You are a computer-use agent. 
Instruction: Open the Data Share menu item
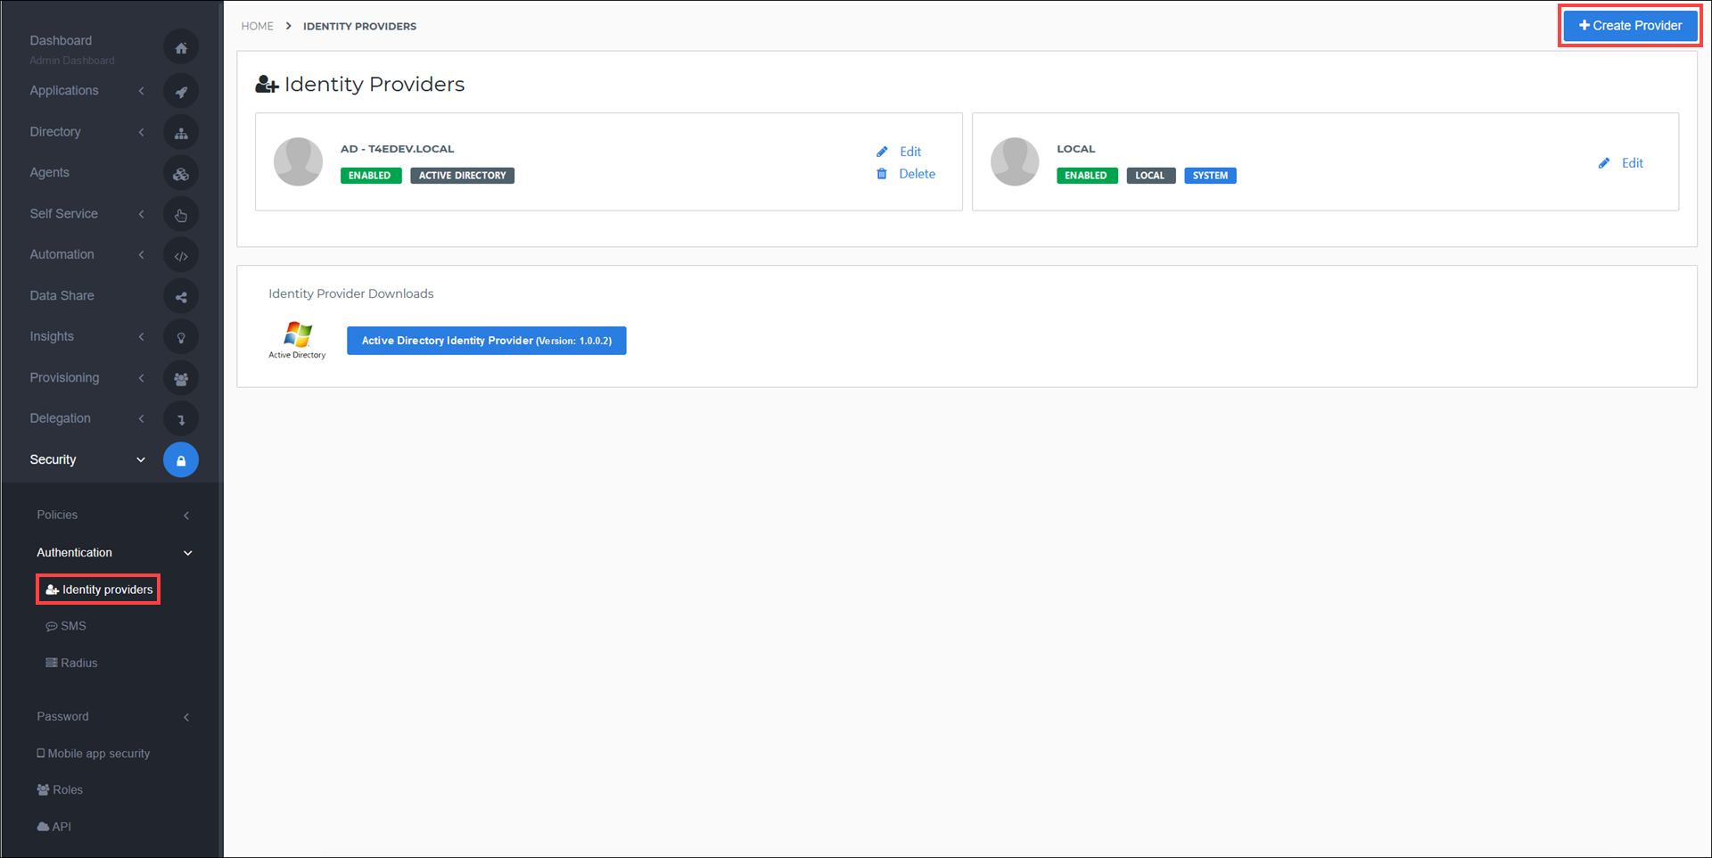(x=62, y=295)
